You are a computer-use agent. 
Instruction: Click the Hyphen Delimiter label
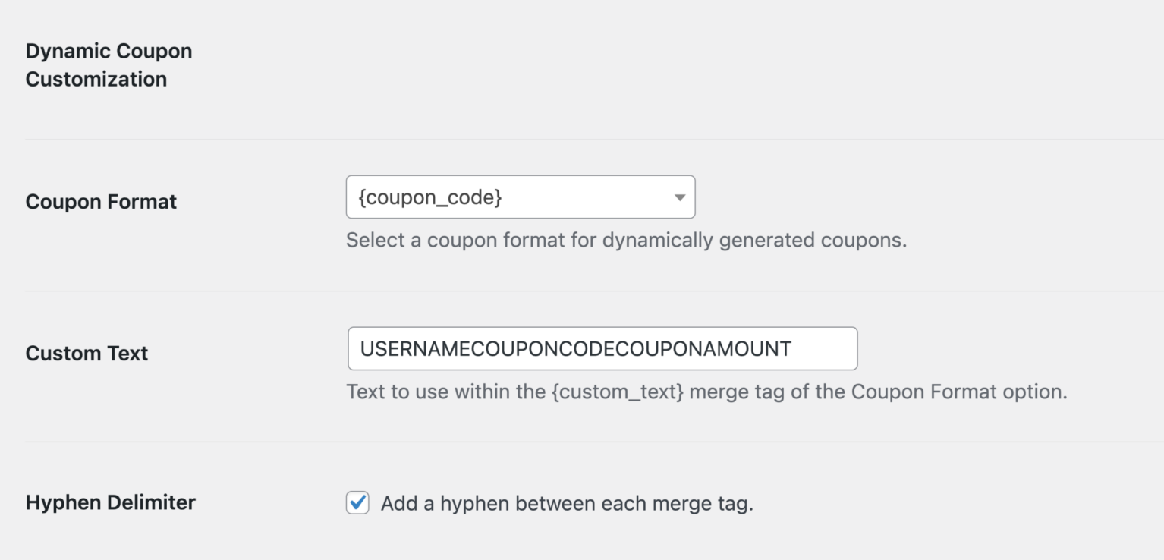point(110,502)
